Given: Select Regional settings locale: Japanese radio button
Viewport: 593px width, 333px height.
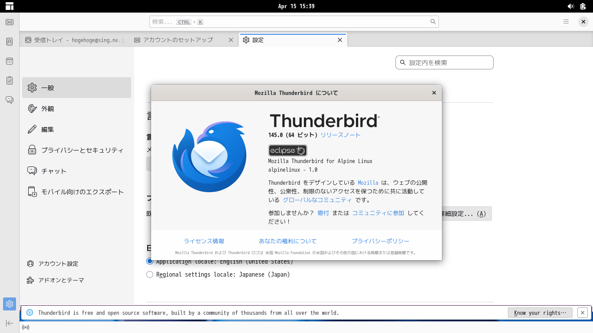Looking at the screenshot, I should pos(150,274).
